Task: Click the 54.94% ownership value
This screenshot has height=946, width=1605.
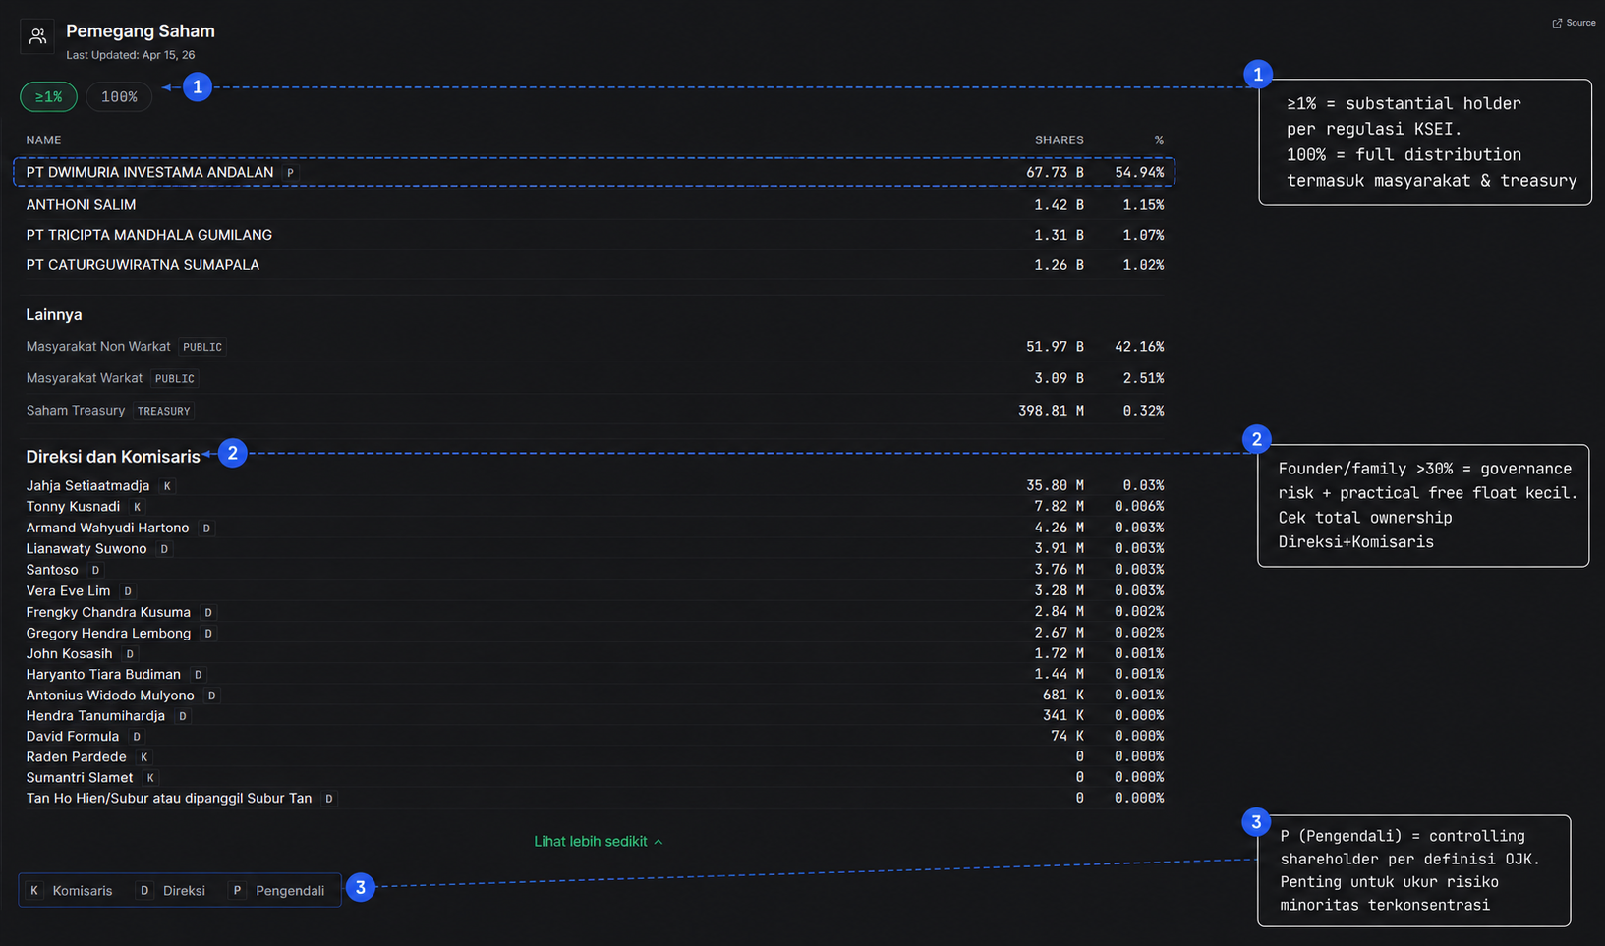Action: [1139, 172]
